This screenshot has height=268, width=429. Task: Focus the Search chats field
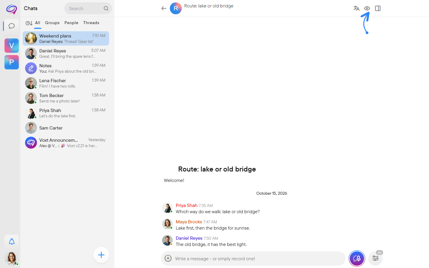88,8
